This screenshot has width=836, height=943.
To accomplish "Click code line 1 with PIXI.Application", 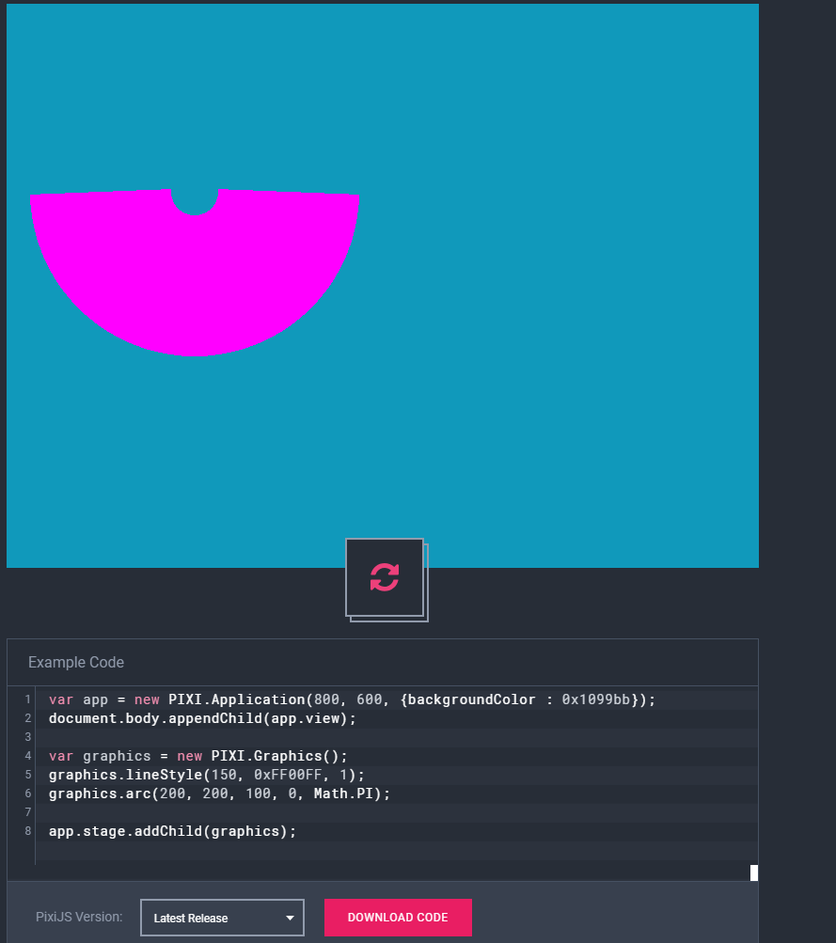I will [352, 699].
